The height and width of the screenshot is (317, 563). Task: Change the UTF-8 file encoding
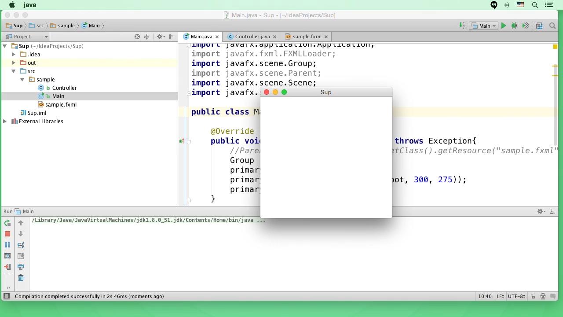point(517,296)
